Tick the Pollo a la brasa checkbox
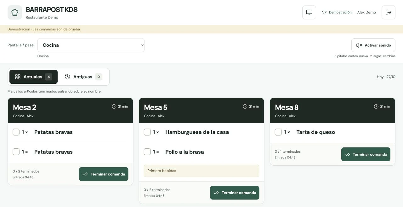 point(147,152)
